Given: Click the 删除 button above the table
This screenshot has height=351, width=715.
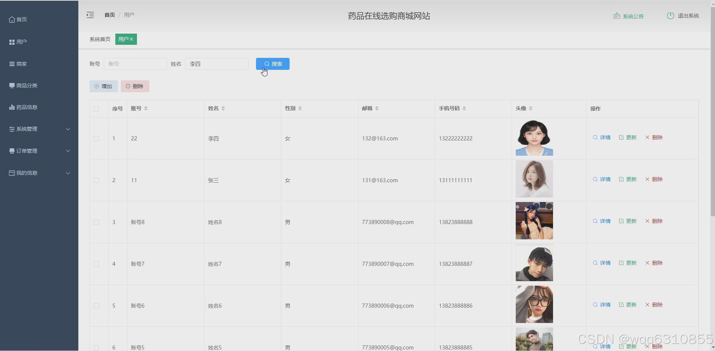Looking at the screenshot, I should (x=135, y=86).
